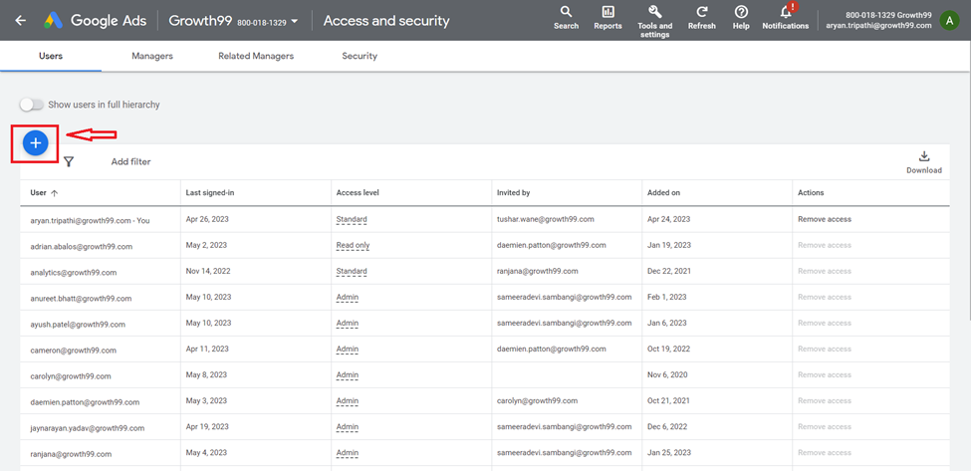Click tushar.wane@growth99.com in Invited by
Image resolution: width=971 pixels, height=471 pixels.
(x=546, y=219)
